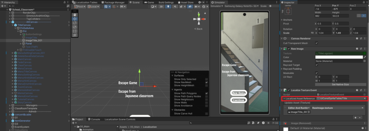This screenshot has width=369, height=131.
Task: Open Material object picker circle icon
Action: click(365, 61)
